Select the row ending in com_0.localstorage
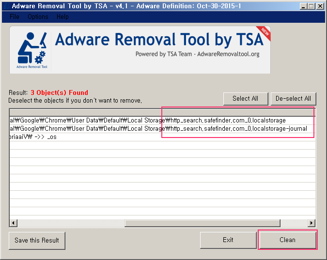This screenshot has height=260, width=327. point(162,121)
